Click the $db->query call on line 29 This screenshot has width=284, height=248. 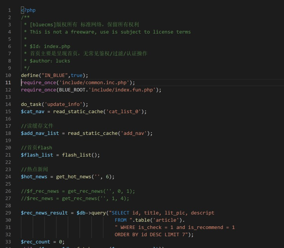(x=93, y=213)
